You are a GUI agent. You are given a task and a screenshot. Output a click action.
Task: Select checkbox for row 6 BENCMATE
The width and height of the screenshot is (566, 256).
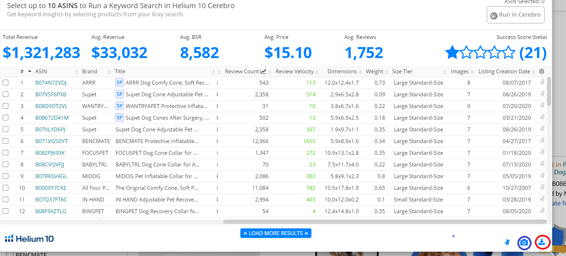click(x=6, y=141)
